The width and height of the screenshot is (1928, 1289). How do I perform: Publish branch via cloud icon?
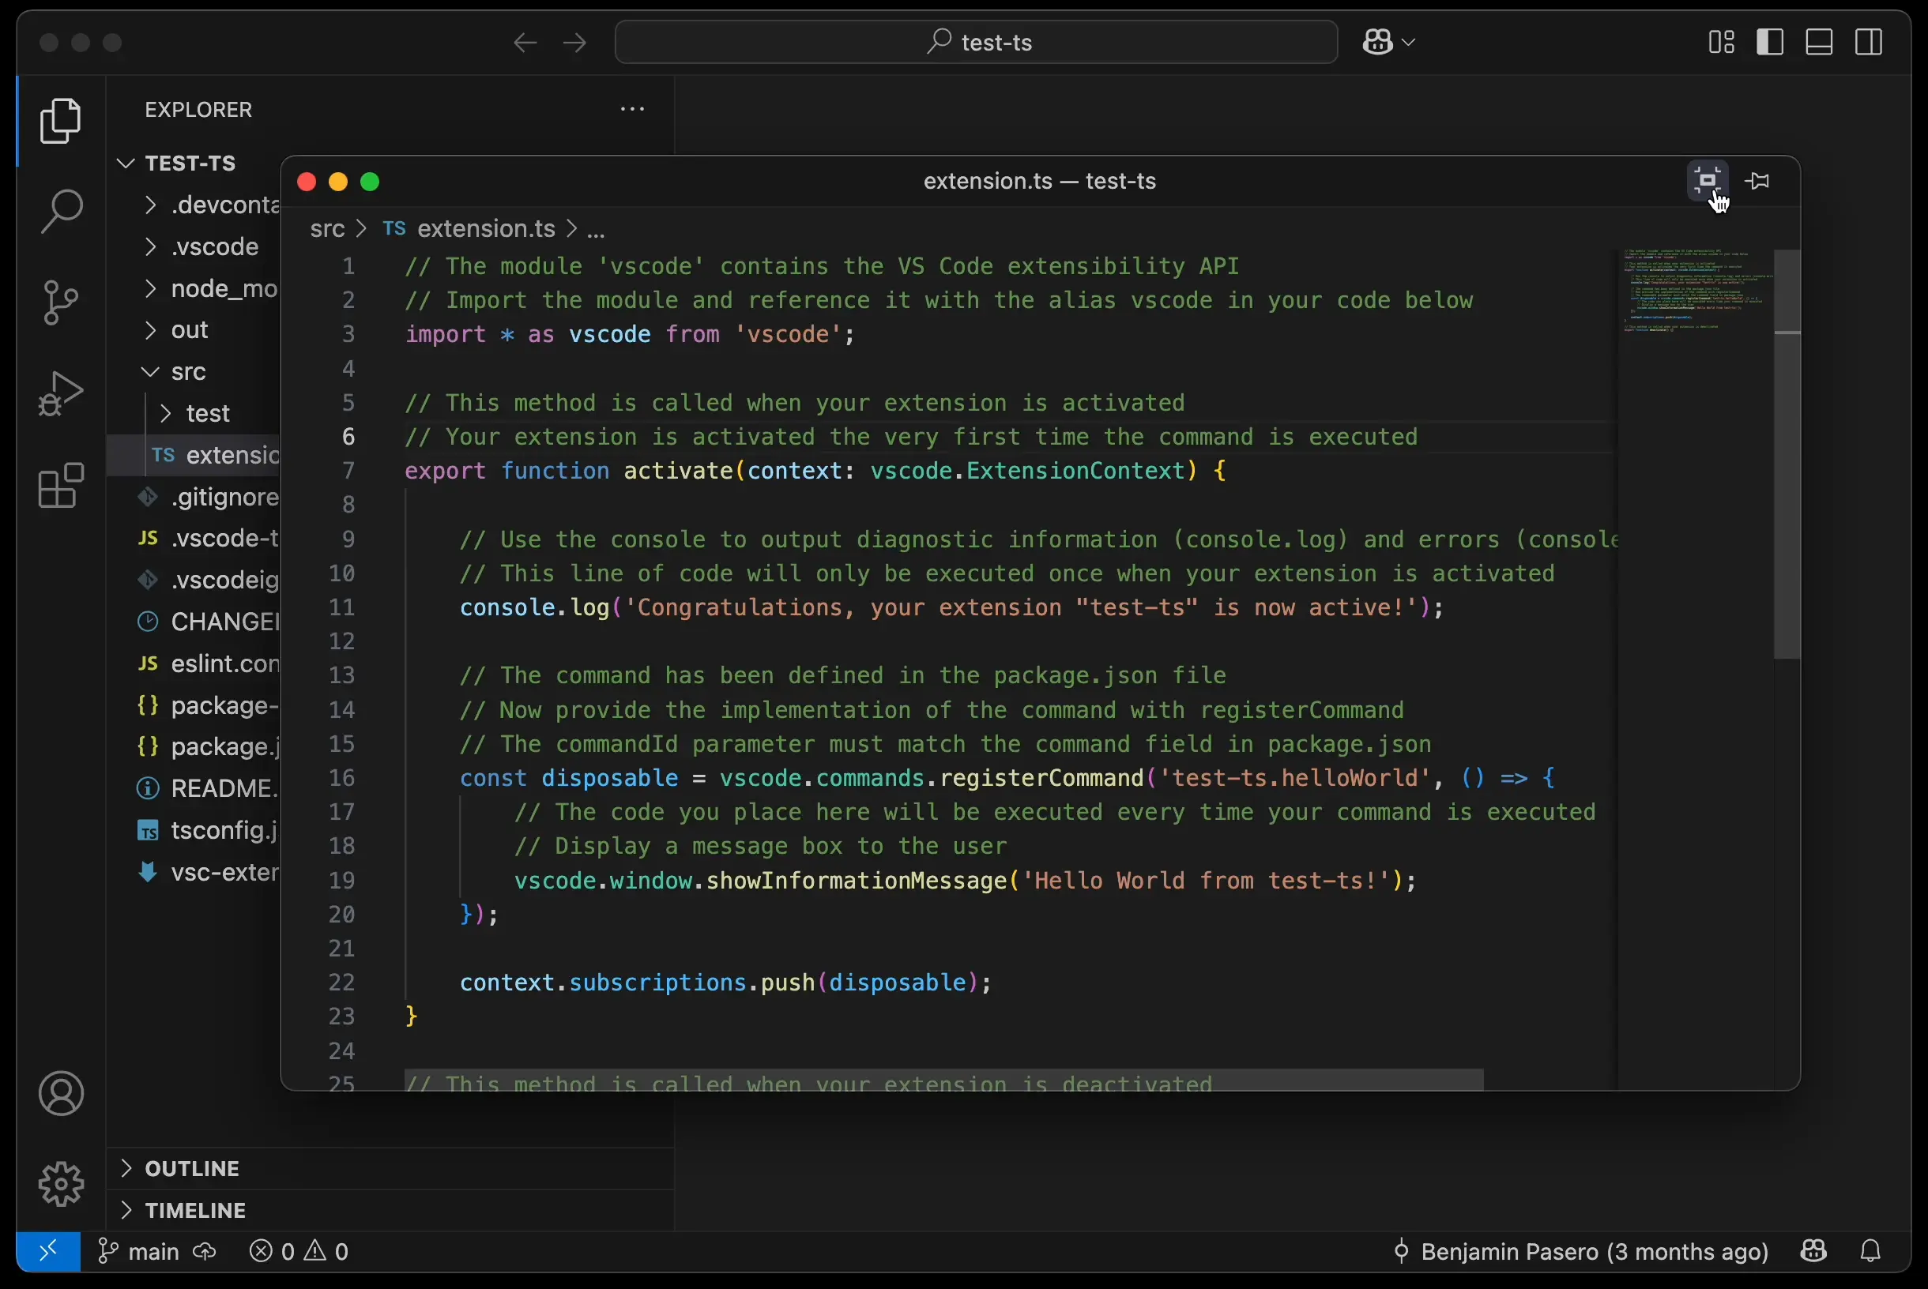(205, 1251)
